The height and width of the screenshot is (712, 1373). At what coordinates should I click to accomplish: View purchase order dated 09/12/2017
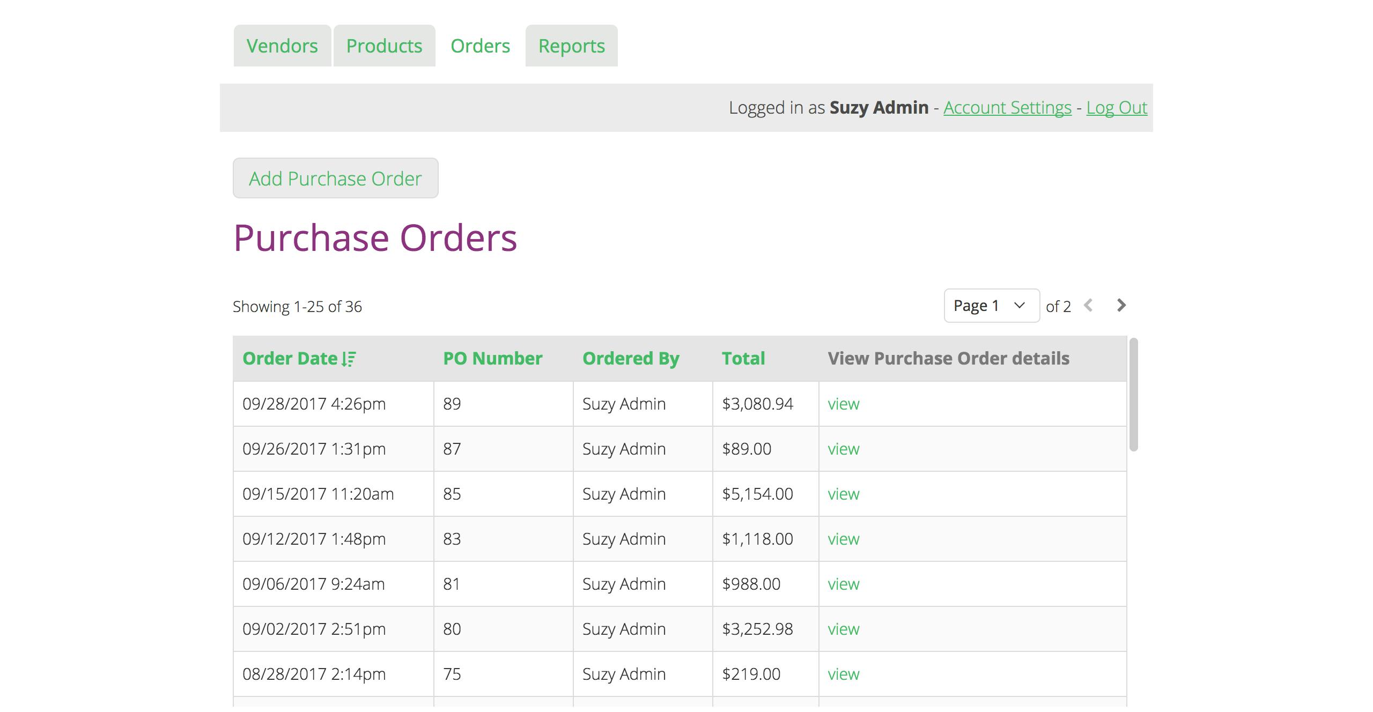(x=843, y=539)
